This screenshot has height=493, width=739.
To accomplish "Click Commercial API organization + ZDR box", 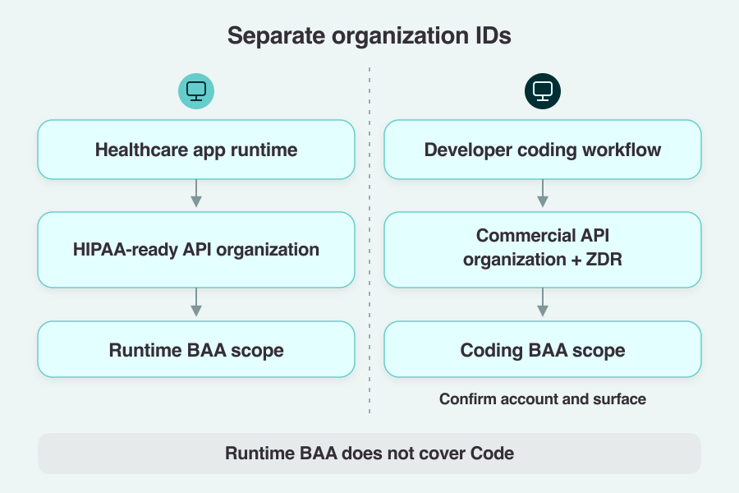I will click(x=543, y=250).
